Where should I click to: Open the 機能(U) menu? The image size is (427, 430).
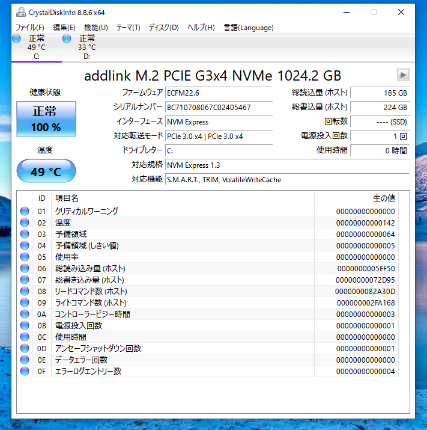point(96,27)
